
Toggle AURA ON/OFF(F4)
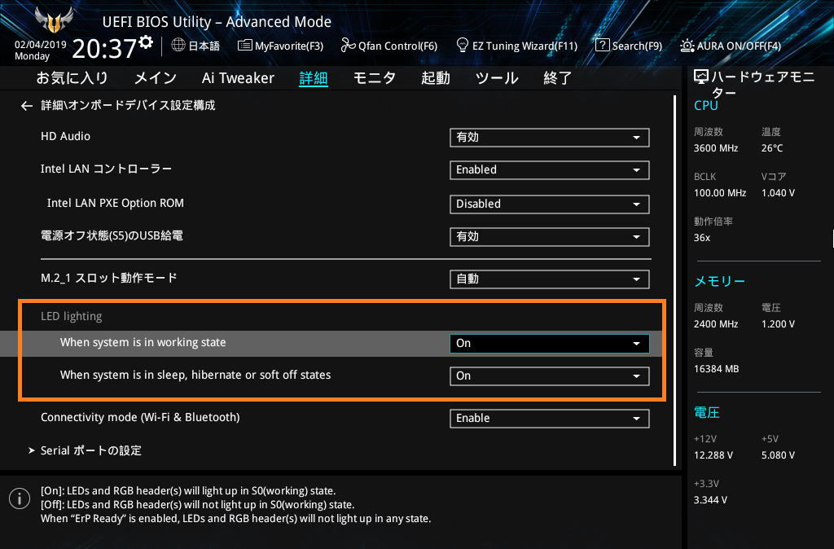click(731, 46)
